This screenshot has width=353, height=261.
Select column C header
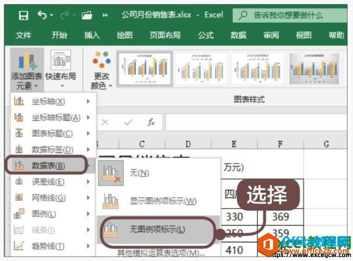[142, 144]
